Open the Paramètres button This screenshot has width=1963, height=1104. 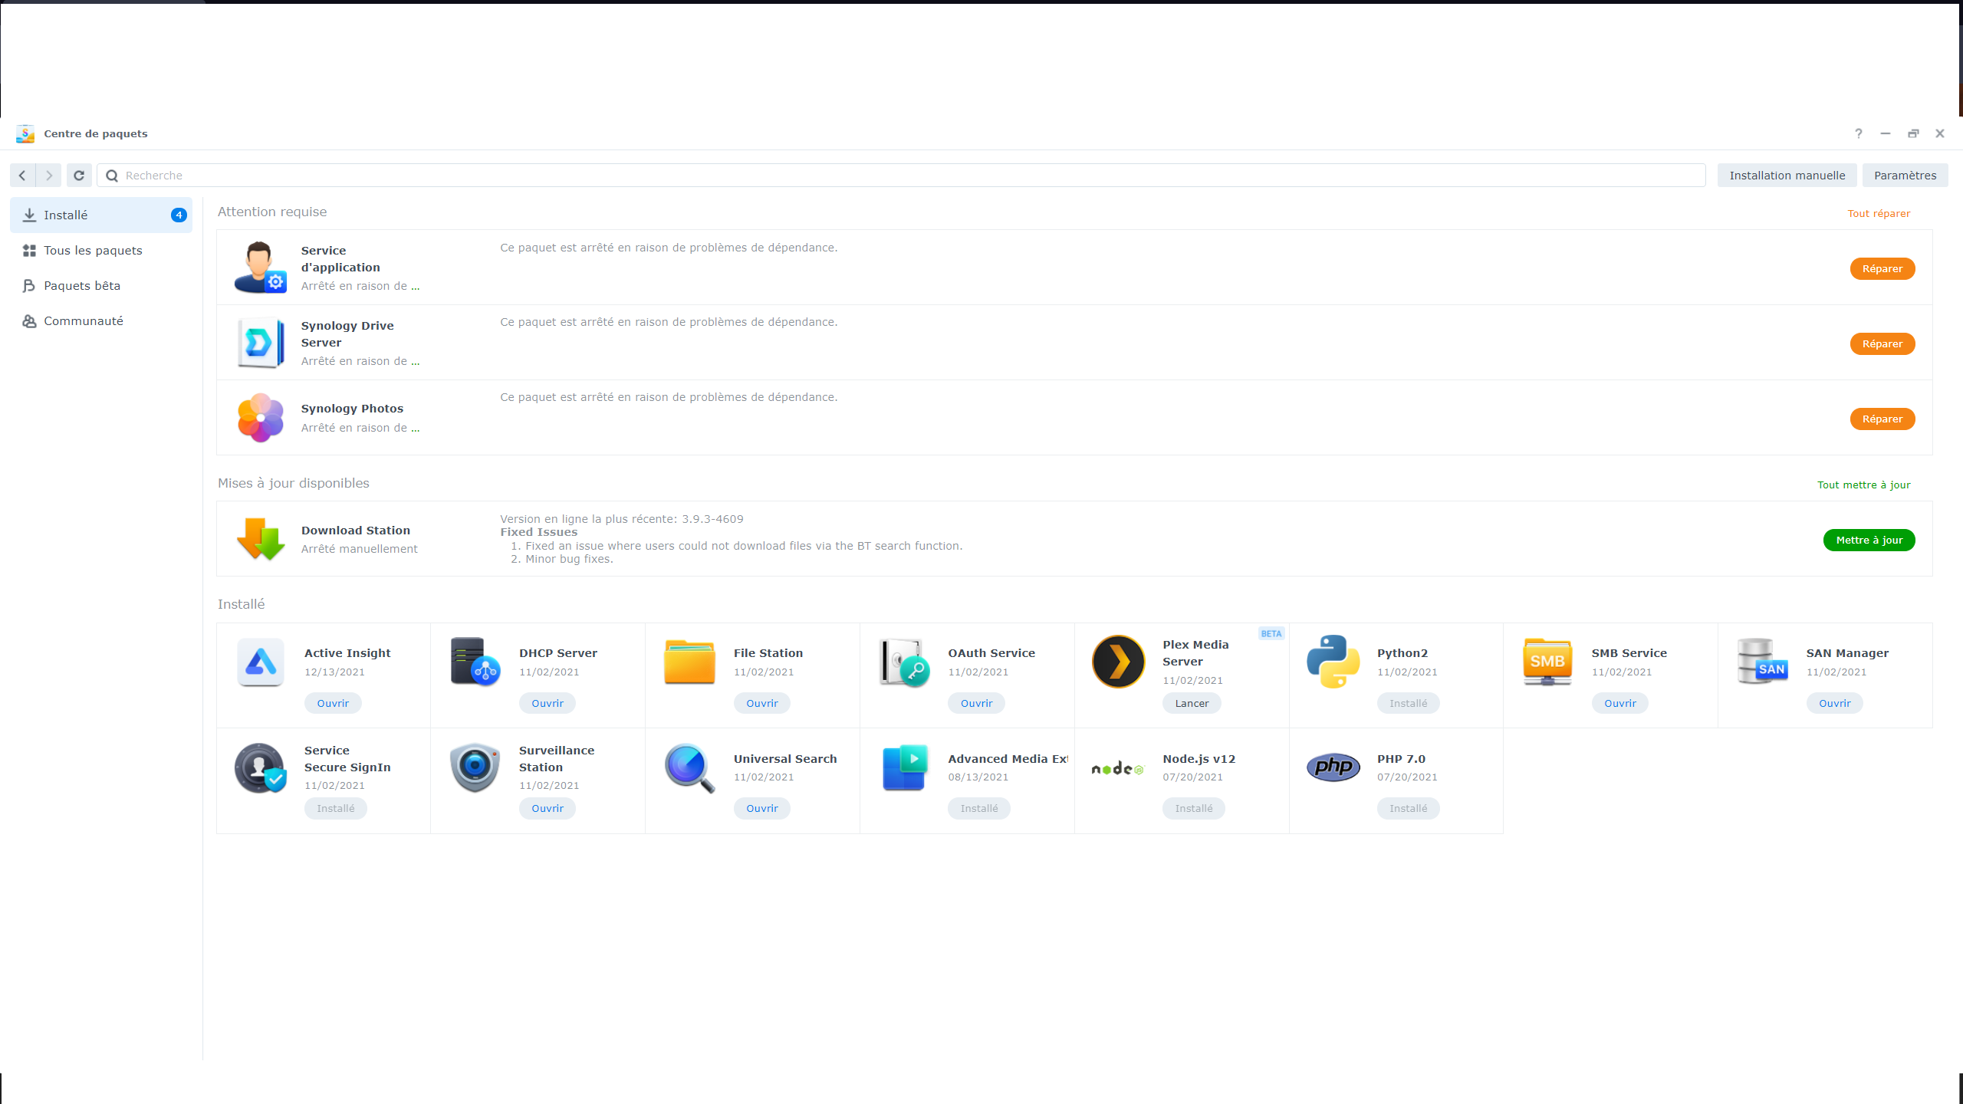[x=1905, y=176]
